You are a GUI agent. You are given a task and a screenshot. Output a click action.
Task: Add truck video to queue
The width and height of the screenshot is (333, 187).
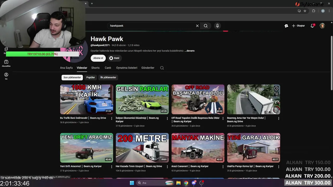276,94
